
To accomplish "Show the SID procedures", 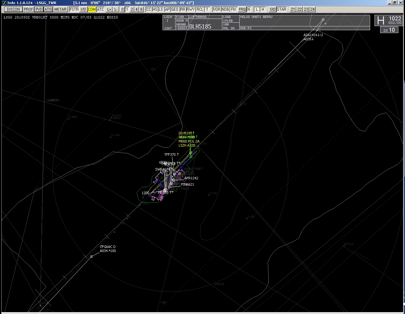I will point(272,9).
